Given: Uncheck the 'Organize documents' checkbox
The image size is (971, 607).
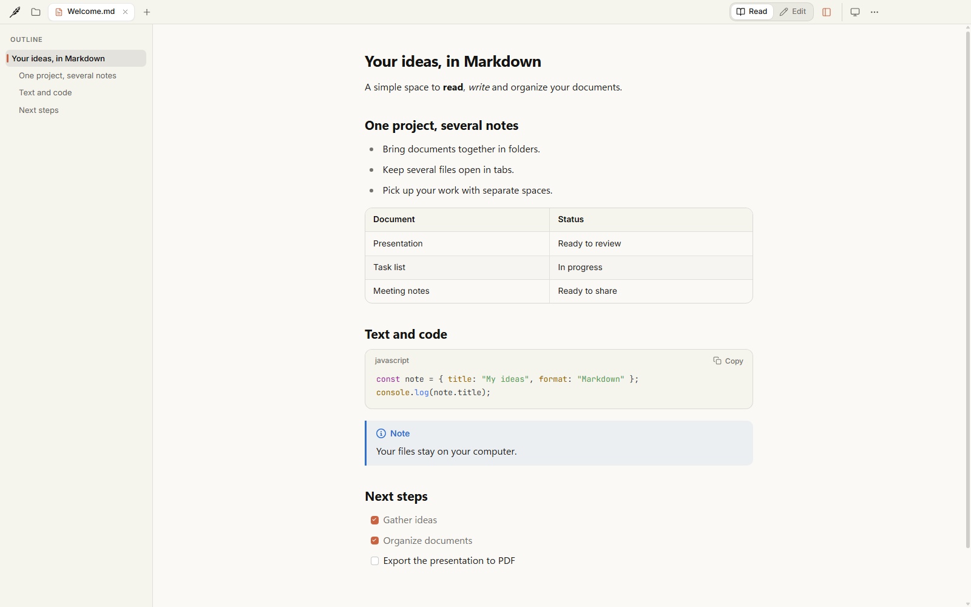Looking at the screenshot, I should click(374, 541).
